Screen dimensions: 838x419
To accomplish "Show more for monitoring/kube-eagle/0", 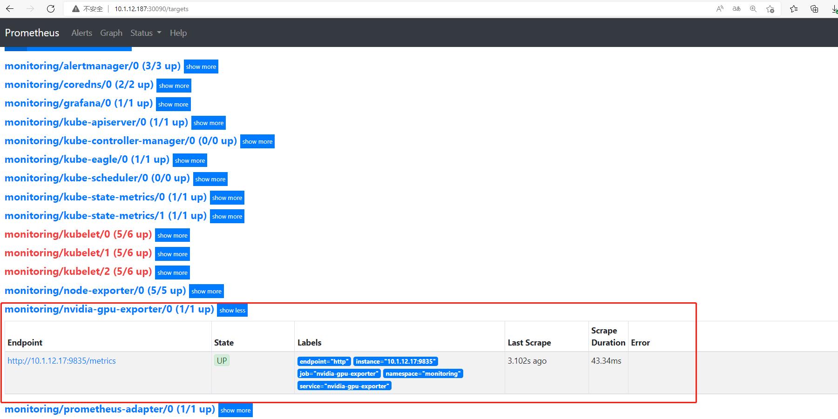I will tap(190, 160).
